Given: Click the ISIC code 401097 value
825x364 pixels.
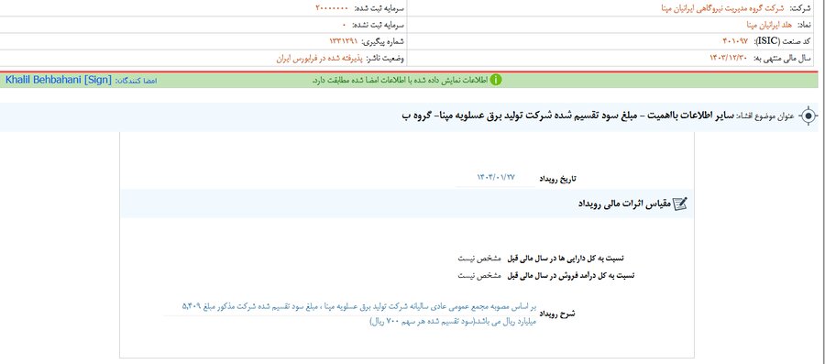Looking at the screenshot, I should click(x=737, y=41).
